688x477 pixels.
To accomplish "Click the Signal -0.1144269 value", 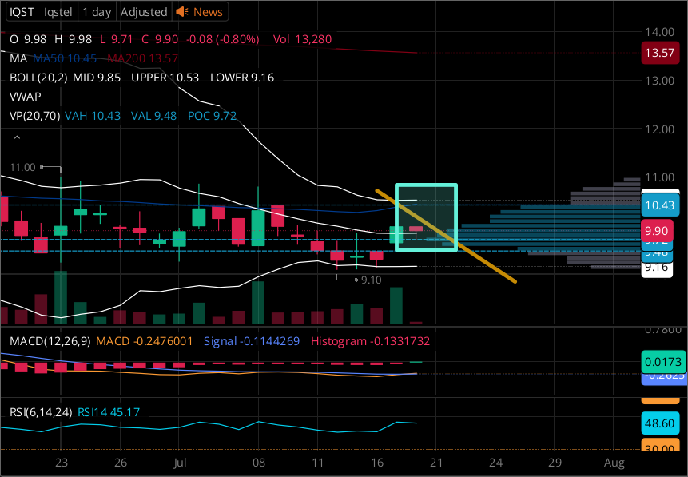I will pos(252,341).
